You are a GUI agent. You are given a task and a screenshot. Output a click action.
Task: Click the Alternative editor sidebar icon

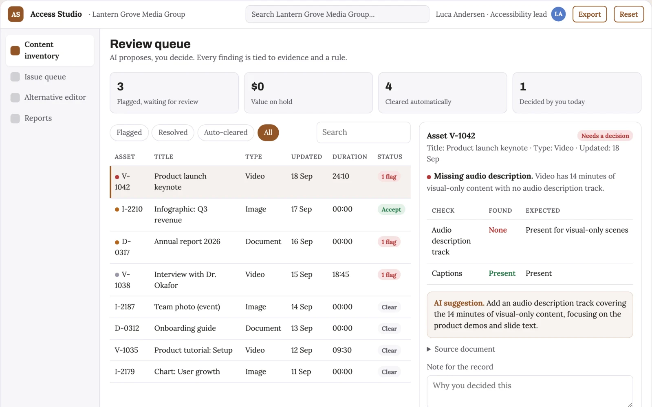[15, 97]
